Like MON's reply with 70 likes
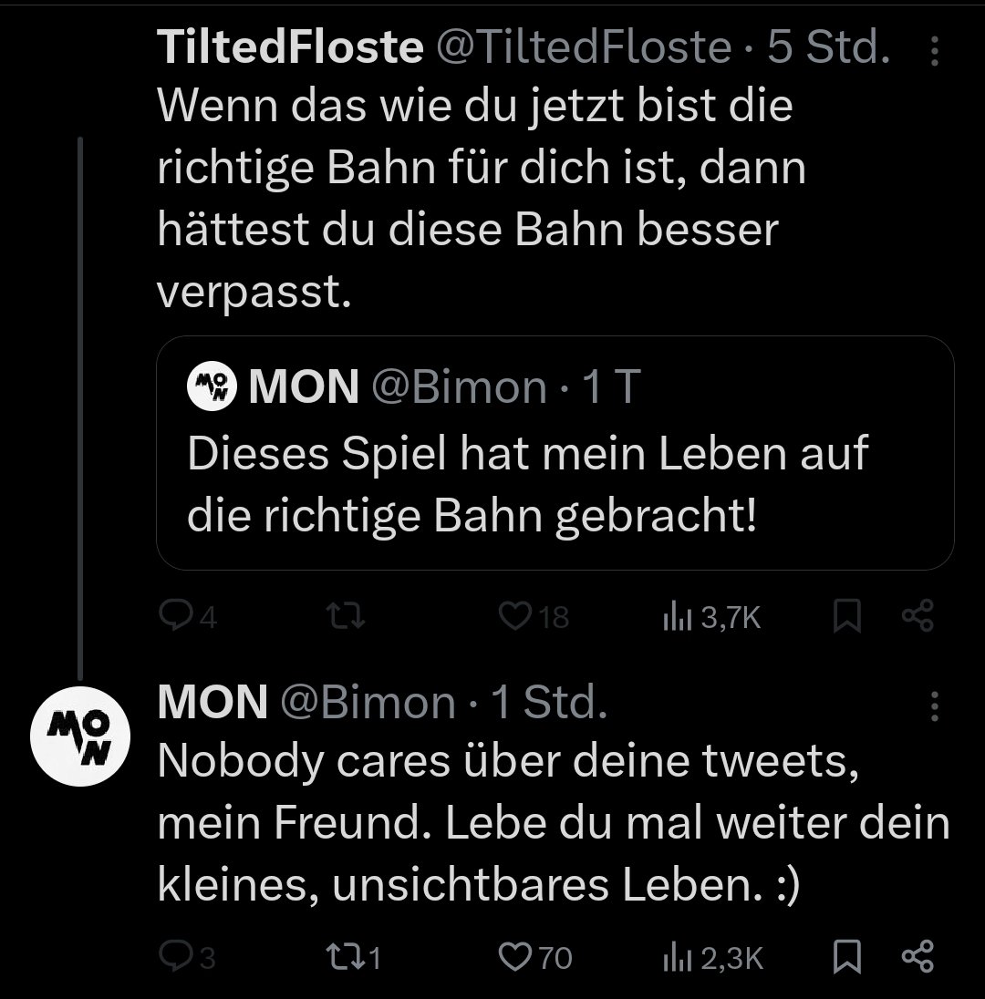Screen dimensions: 985x999 [x=534, y=957]
